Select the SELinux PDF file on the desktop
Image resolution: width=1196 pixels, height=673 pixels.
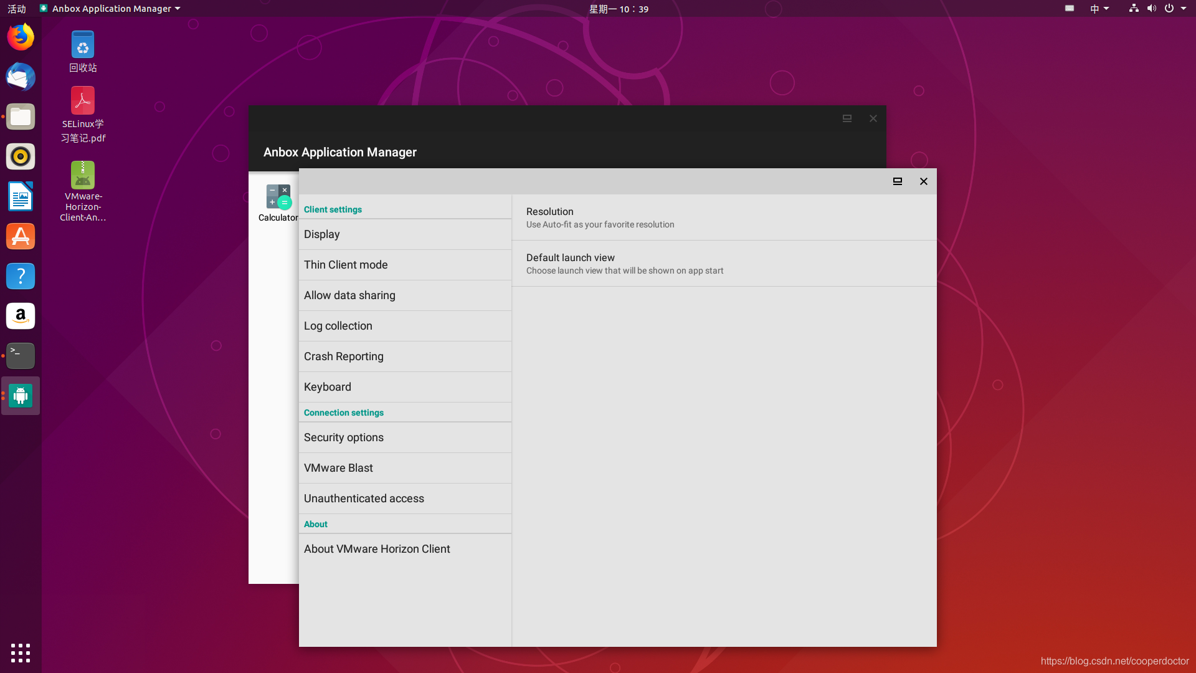(83, 115)
